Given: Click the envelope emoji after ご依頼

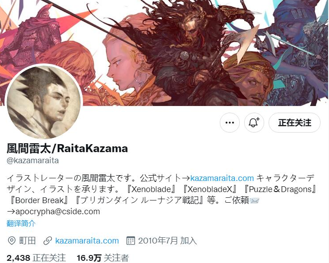Looking at the screenshot, I should [x=254, y=200].
